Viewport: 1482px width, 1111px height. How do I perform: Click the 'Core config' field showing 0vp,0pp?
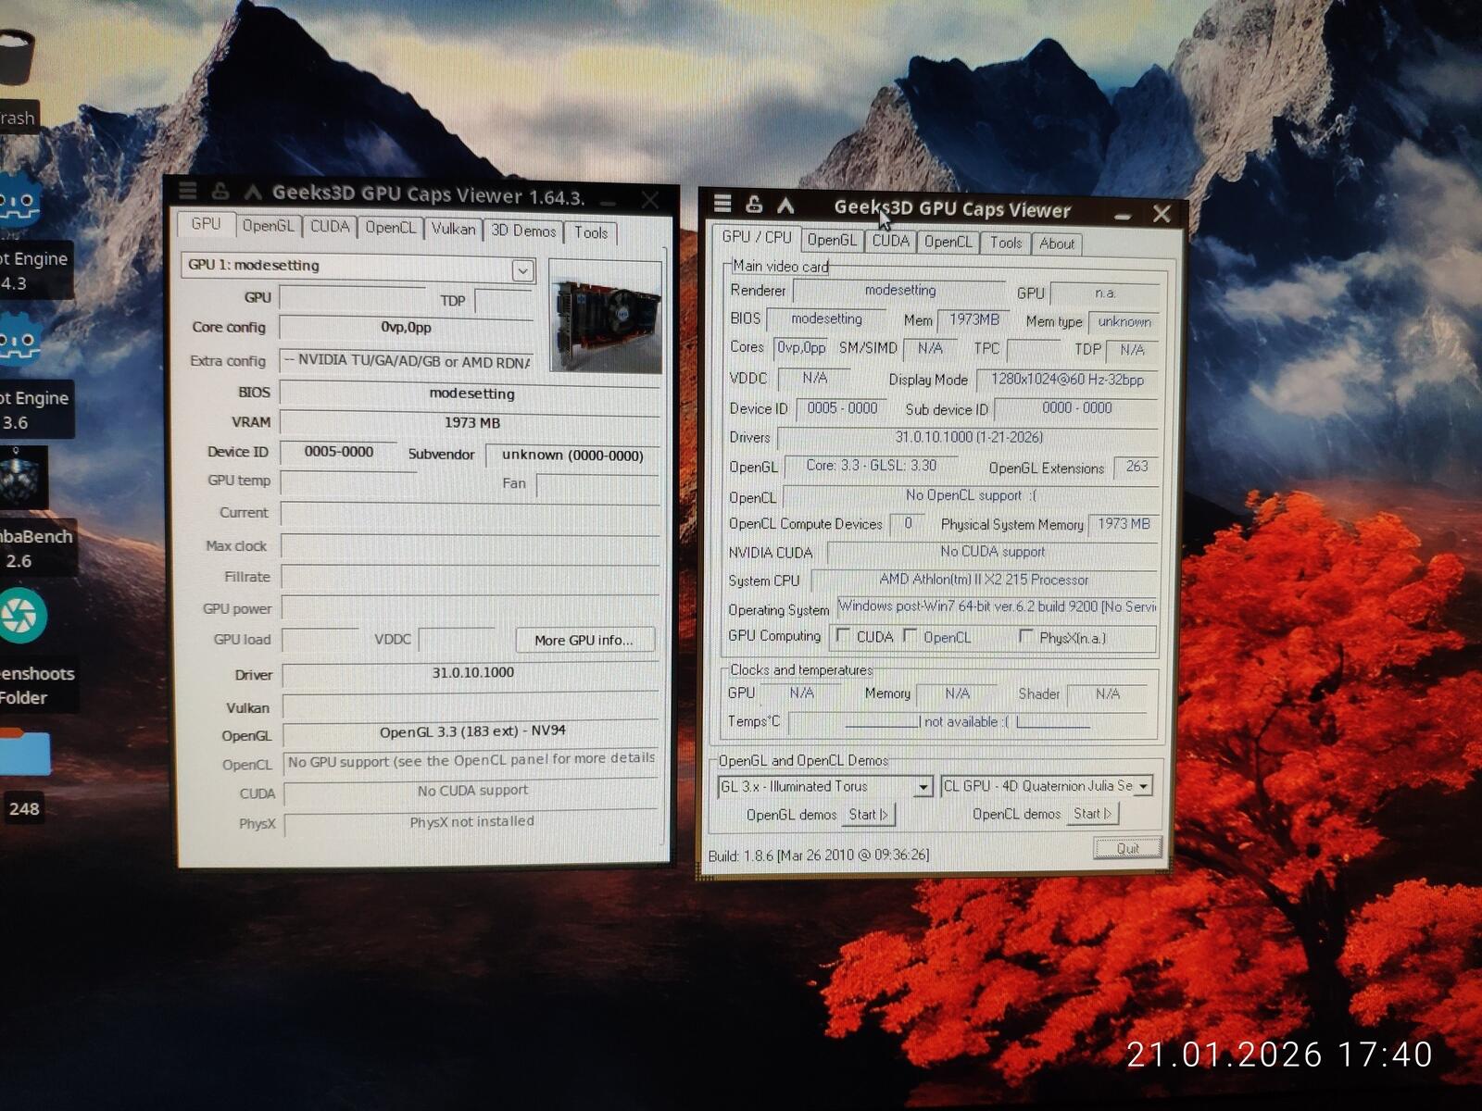point(406,328)
